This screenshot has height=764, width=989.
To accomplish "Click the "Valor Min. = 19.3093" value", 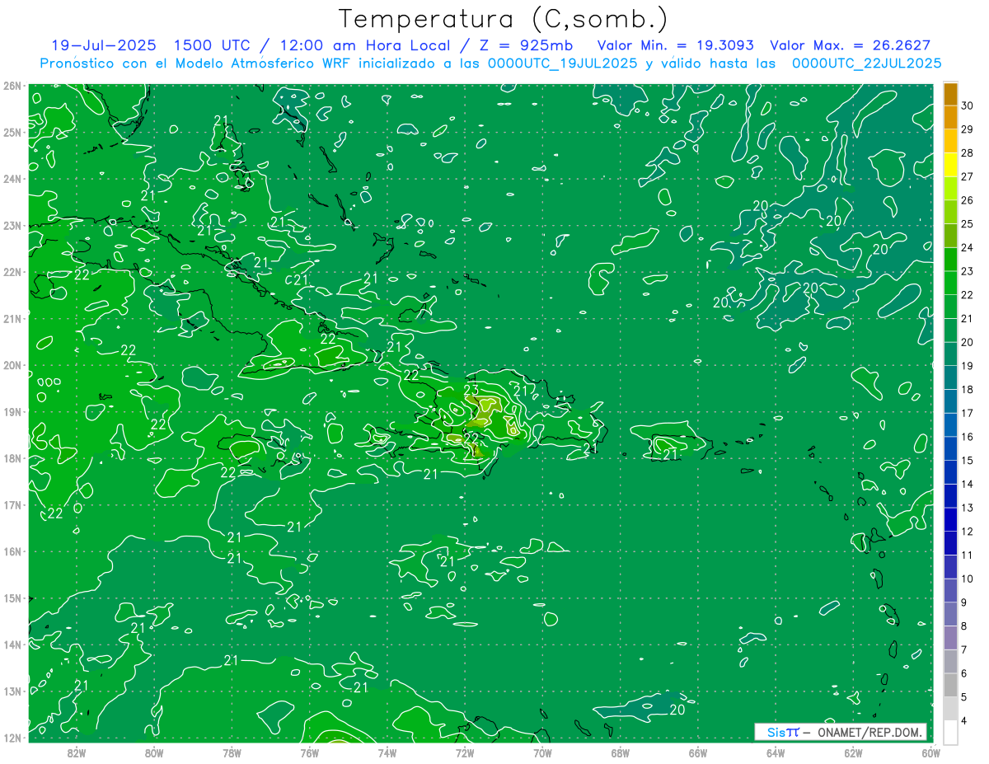I will [x=676, y=45].
